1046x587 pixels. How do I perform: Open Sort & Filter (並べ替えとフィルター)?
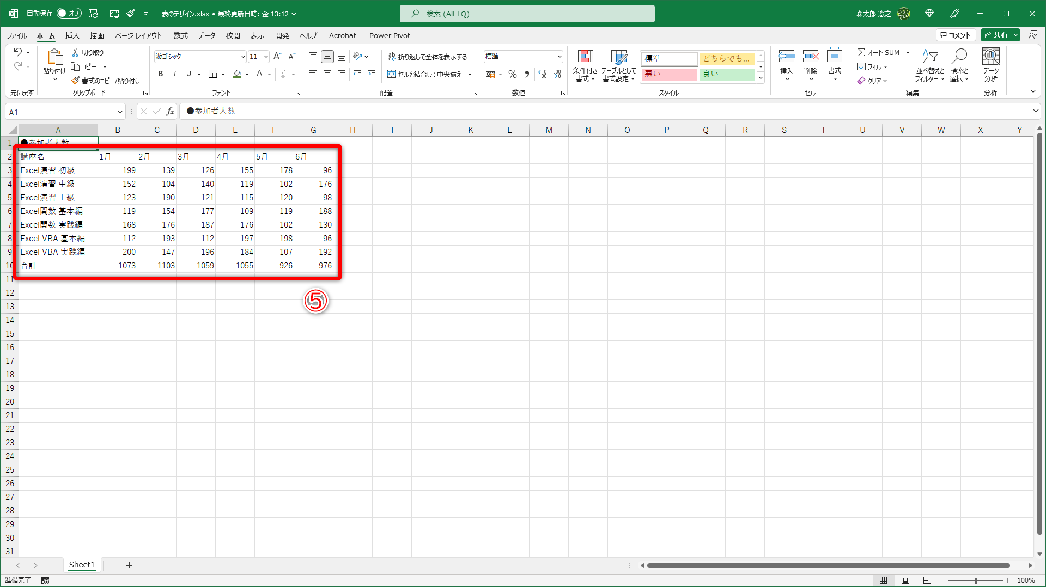929,66
